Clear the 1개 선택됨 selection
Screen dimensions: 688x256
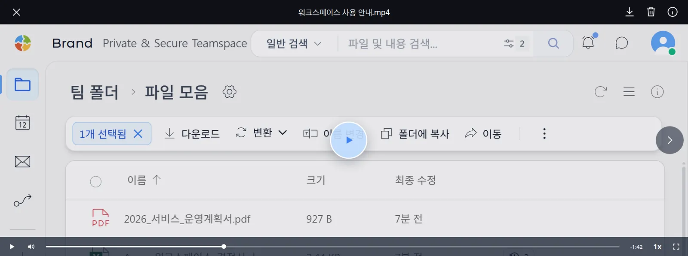click(138, 134)
